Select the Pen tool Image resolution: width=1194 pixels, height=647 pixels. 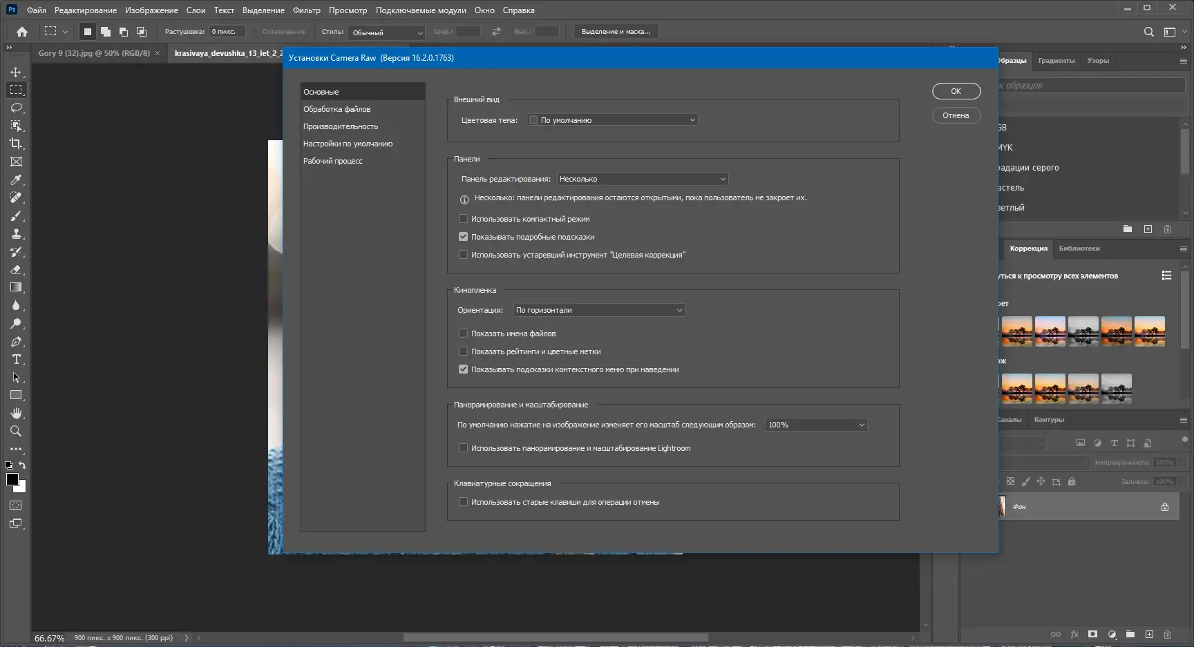(x=16, y=341)
